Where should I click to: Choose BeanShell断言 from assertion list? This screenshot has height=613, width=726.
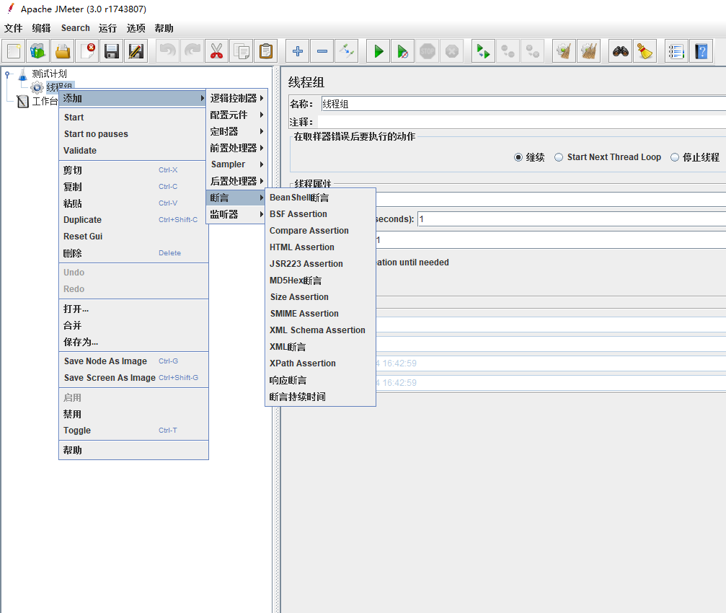tap(320, 198)
